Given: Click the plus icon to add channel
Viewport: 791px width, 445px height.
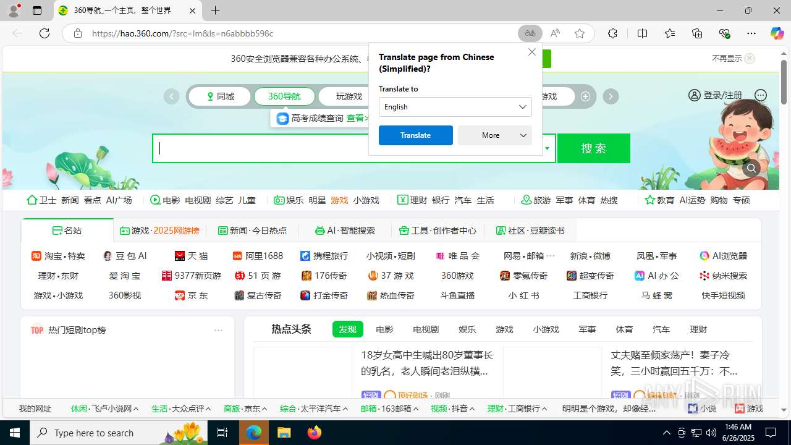Looking at the screenshot, I should [x=585, y=96].
